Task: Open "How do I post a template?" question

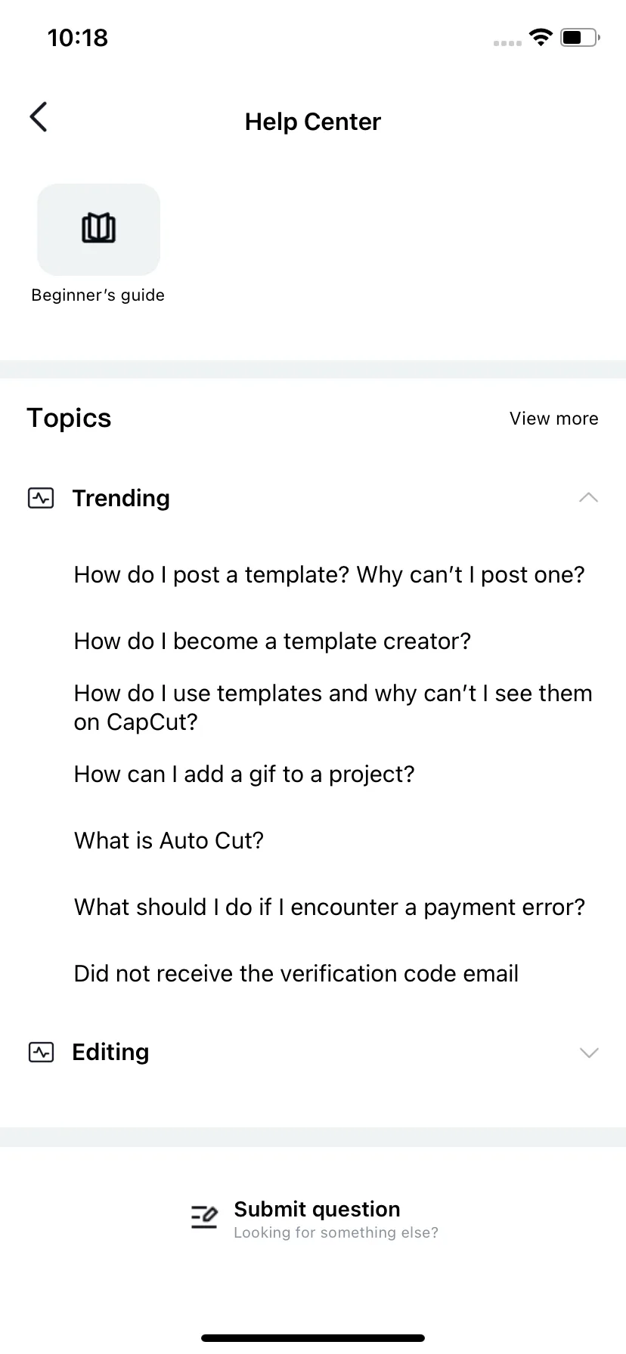Action: coord(329,575)
